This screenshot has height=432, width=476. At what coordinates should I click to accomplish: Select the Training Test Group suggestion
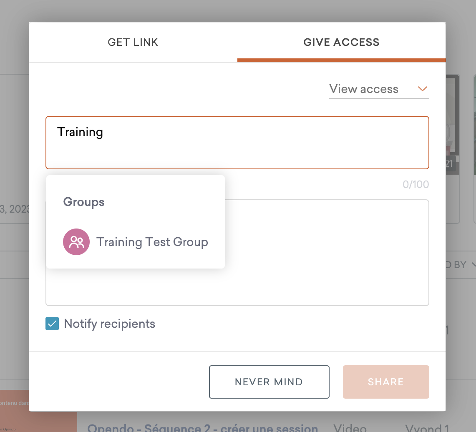[x=152, y=242]
